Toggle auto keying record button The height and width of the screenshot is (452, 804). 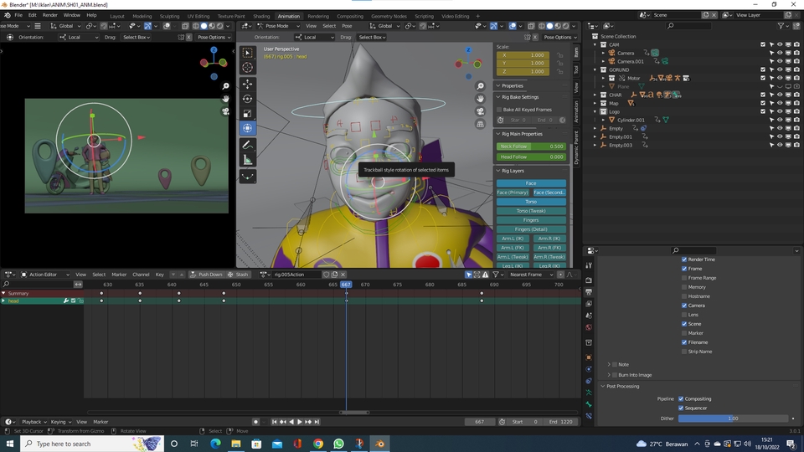tap(256, 422)
